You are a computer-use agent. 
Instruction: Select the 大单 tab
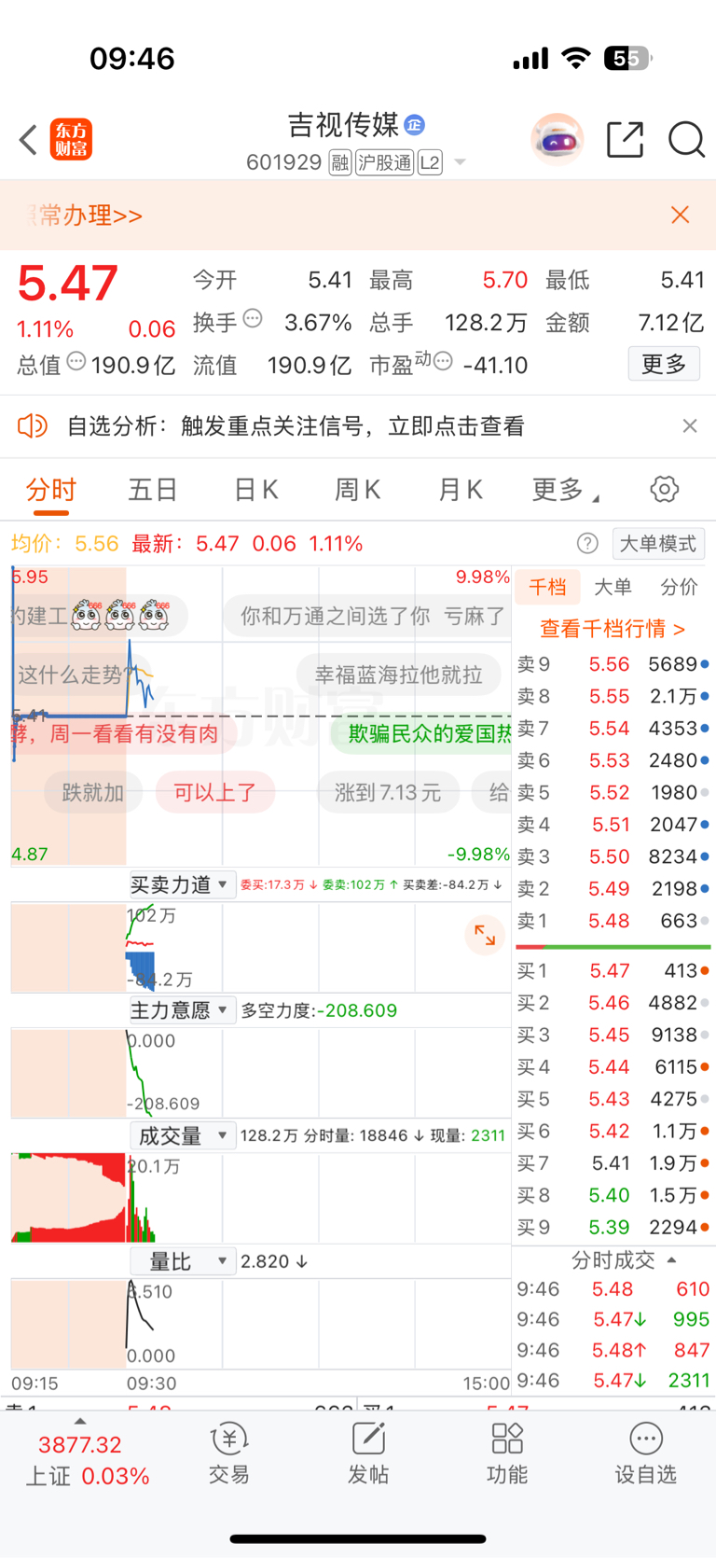point(613,587)
